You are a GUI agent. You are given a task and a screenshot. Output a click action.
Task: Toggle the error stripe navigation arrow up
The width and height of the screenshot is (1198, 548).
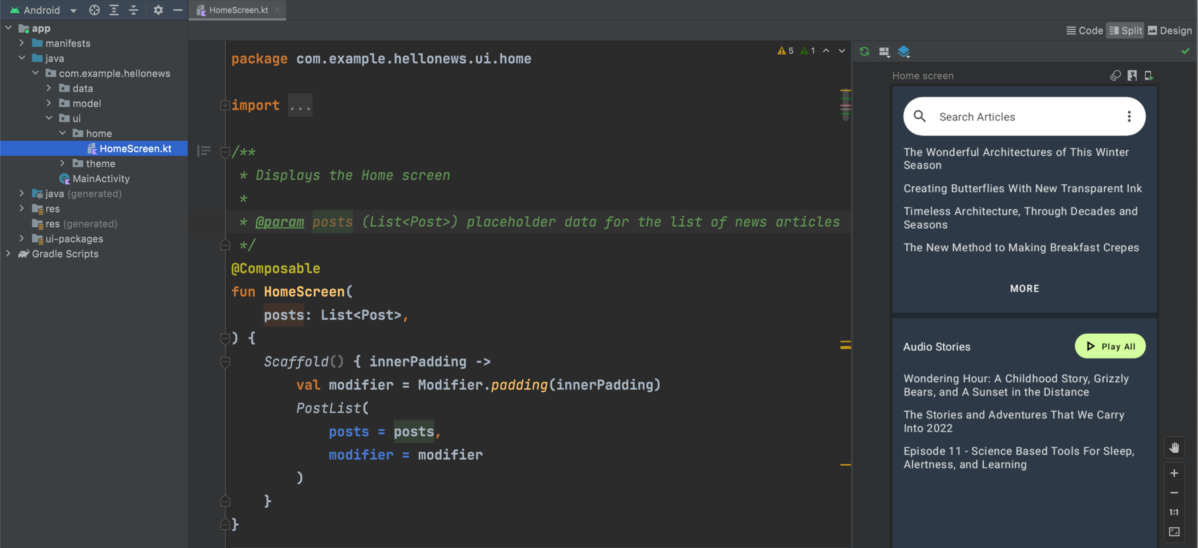click(825, 51)
